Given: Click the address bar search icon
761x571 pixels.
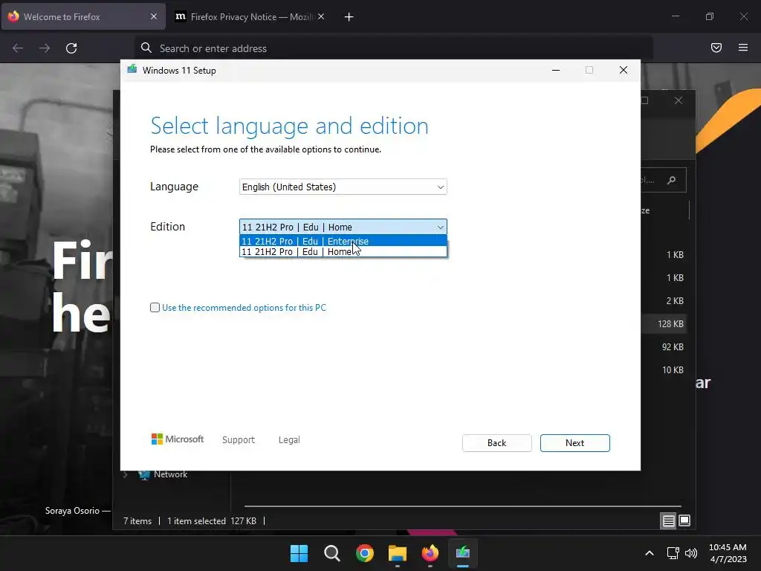Looking at the screenshot, I should click(x=146, y=48).
